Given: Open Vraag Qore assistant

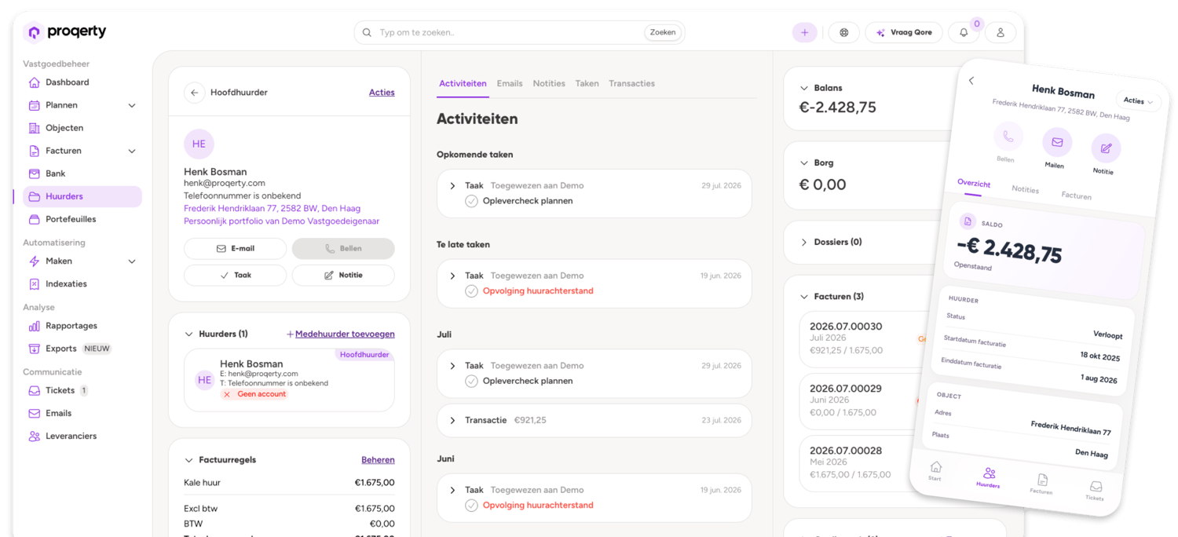Looking at the screenshot, I should [x=904, y=32].
